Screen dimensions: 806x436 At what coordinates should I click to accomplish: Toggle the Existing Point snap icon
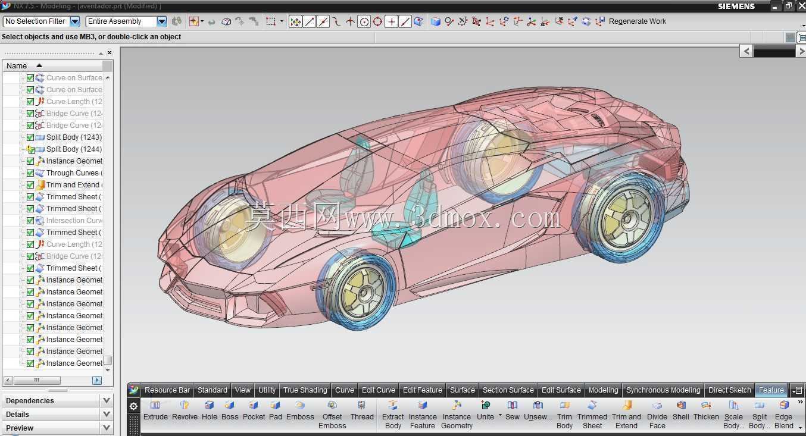(391, 22)
